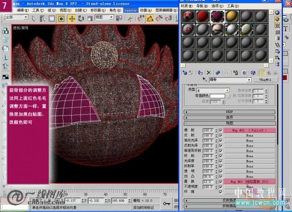Image resolution: width=292 pixels, height=212 pixels.
Task: Pick material from object eyedropper
Action: (205, 79)
